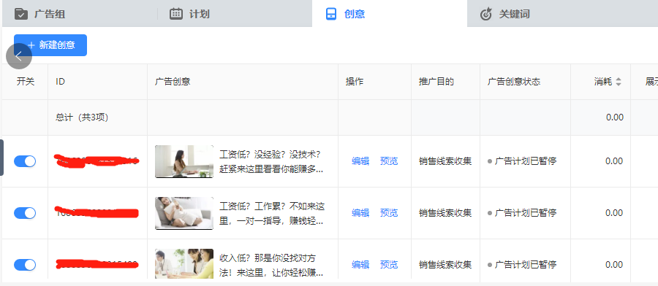
Task: Toggle switch for 收入低 ad
Action: tap(25, 265)
